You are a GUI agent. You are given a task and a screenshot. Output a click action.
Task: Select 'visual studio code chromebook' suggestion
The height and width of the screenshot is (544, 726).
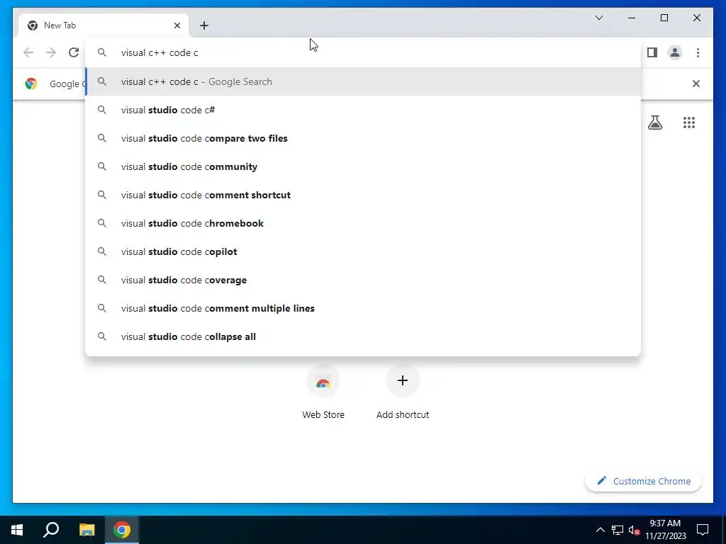(363, 223)
